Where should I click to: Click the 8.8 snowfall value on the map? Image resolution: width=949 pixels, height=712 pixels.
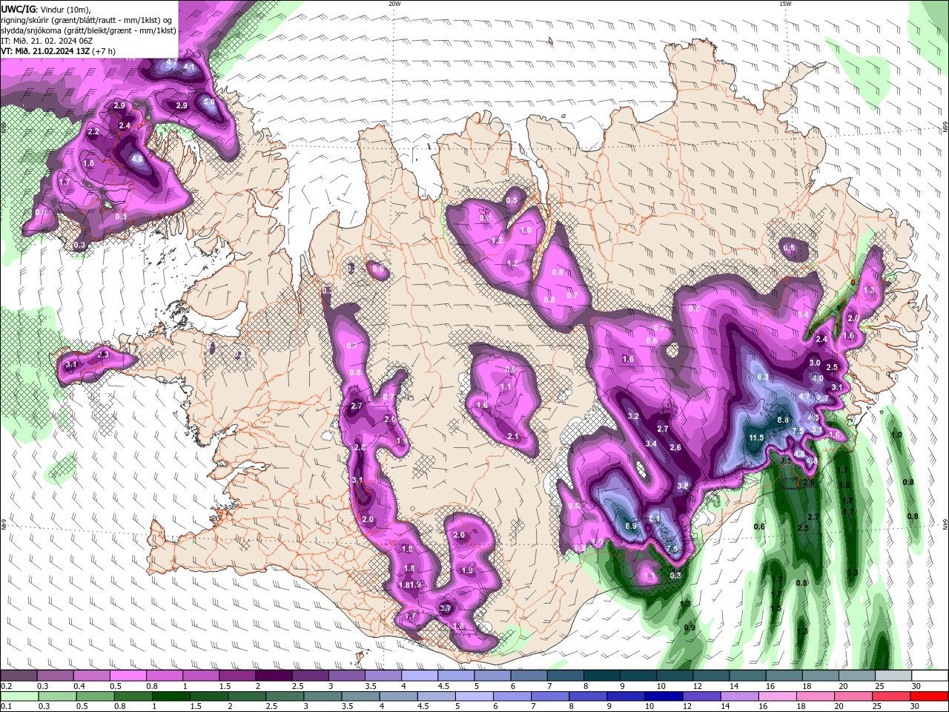click(783, 420)
